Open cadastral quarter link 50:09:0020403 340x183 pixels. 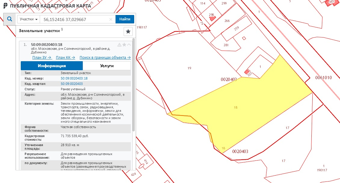click(x=72, y=84)
